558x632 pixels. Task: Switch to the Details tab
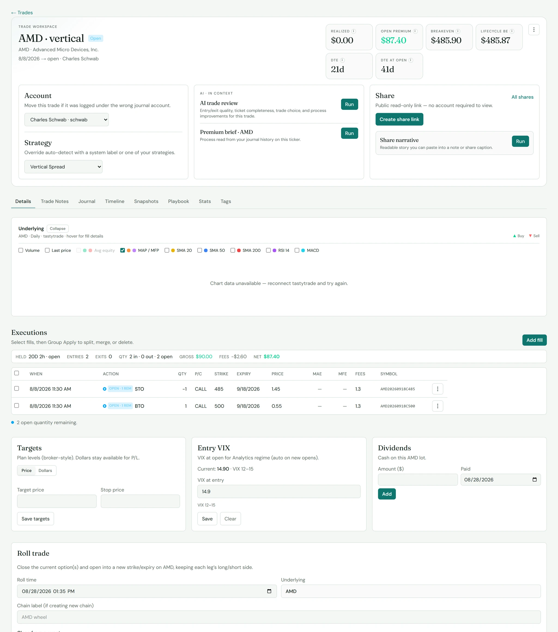point(23,201)
